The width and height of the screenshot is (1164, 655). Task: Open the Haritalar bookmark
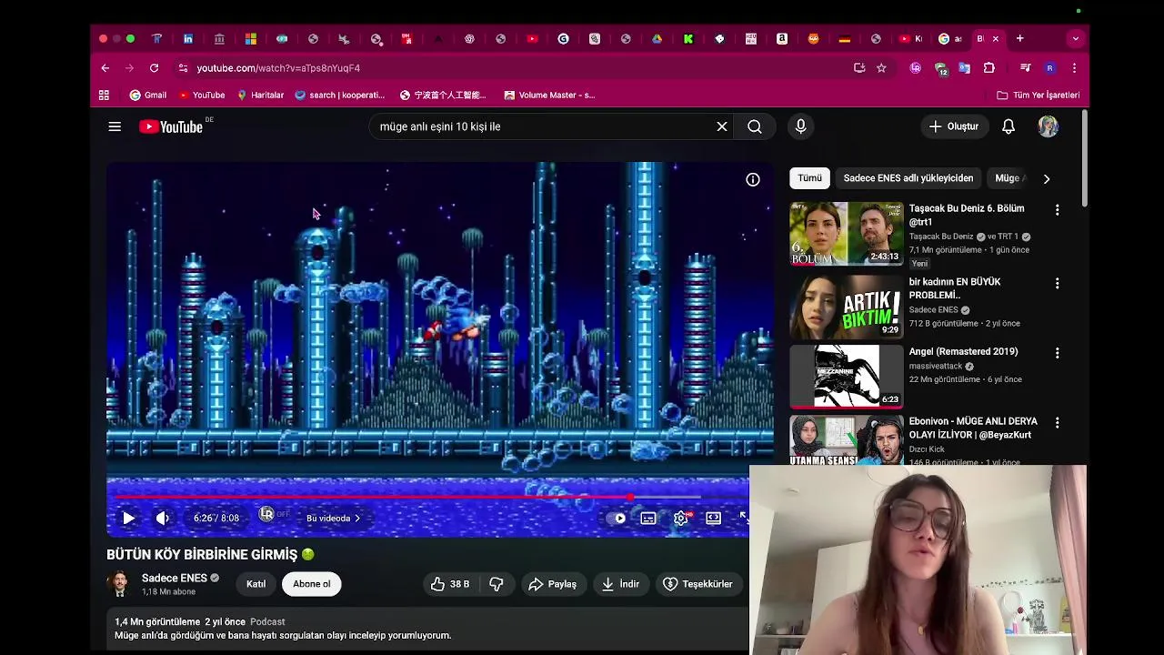click(x=260, y=95)
